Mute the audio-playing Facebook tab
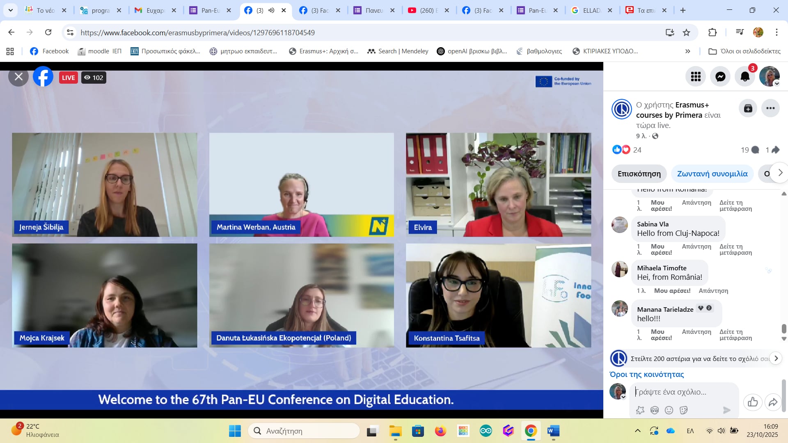788x443 pixels. pyautogui.click(x=271, y=10)
